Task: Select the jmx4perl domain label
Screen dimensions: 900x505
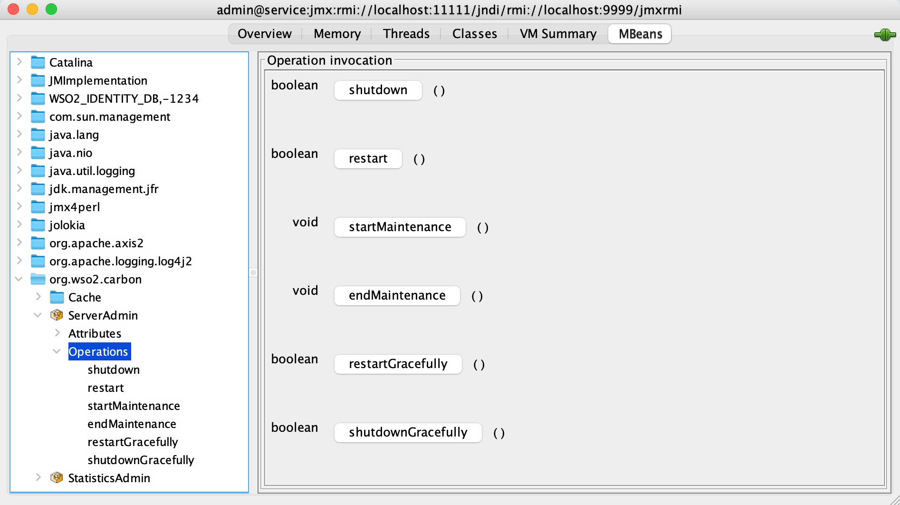Action: (75, 207)
